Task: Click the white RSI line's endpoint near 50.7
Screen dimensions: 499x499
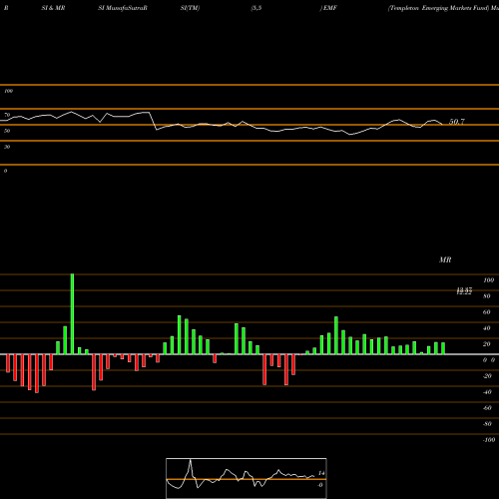Action: pos(442,125)
